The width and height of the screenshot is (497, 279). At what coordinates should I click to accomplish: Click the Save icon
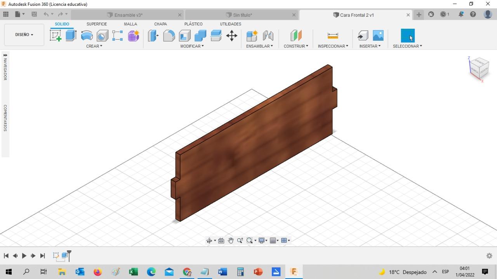34,14
